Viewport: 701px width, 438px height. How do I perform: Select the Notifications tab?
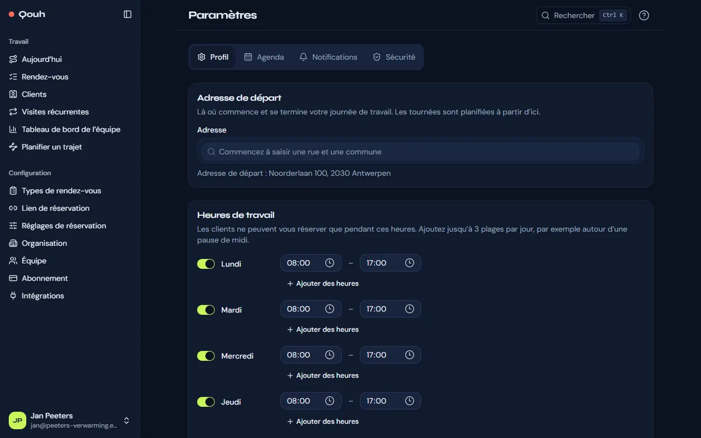pyautogui.click(x=328, y=57)
